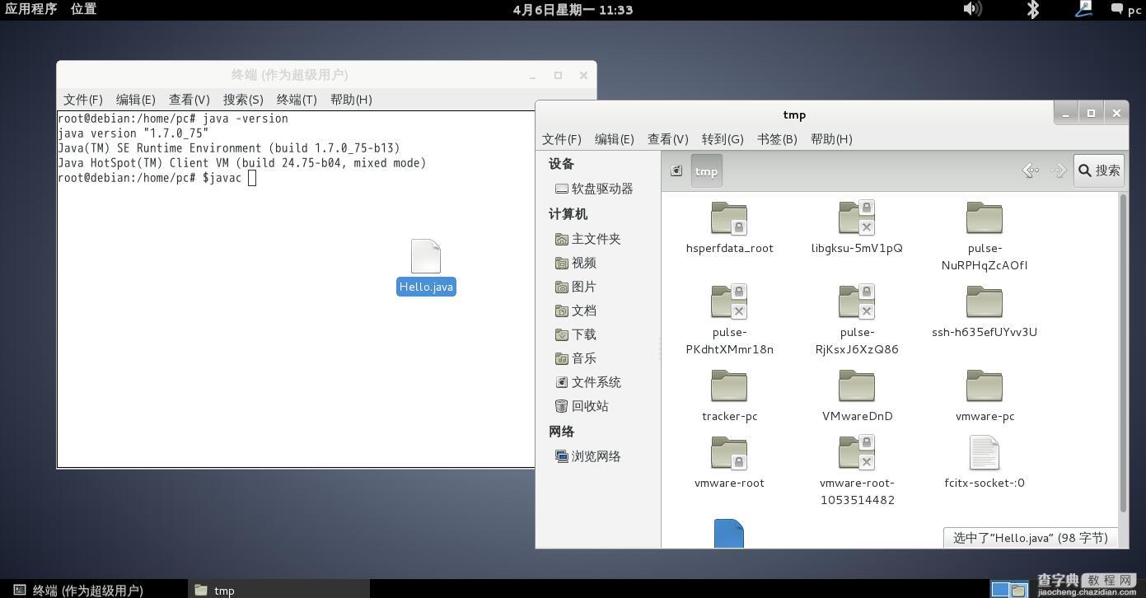Select the pulse-RjKsxJ6XzQ86 folder
This screenshot has height=598, width=1146.
coord(857,320)
